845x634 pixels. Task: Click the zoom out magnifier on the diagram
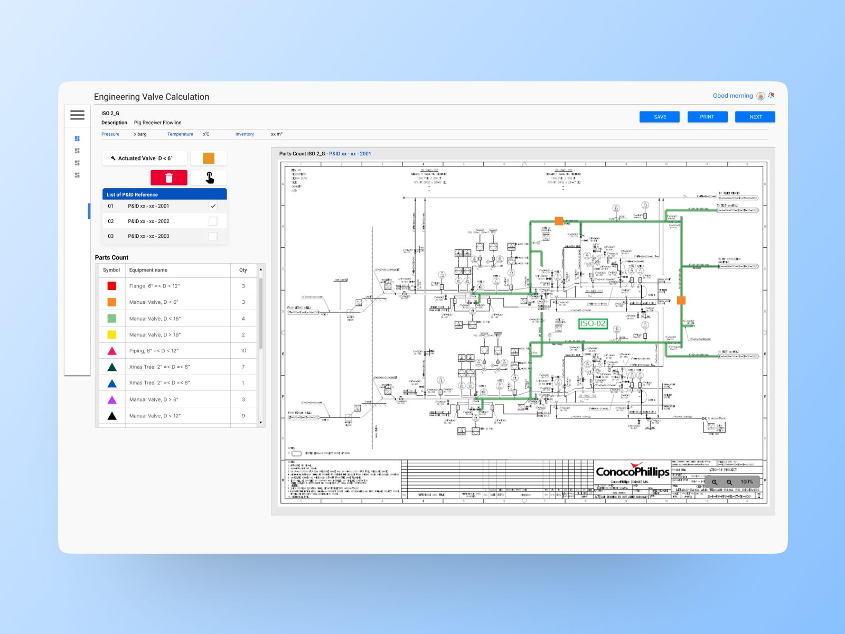point(730,482)
